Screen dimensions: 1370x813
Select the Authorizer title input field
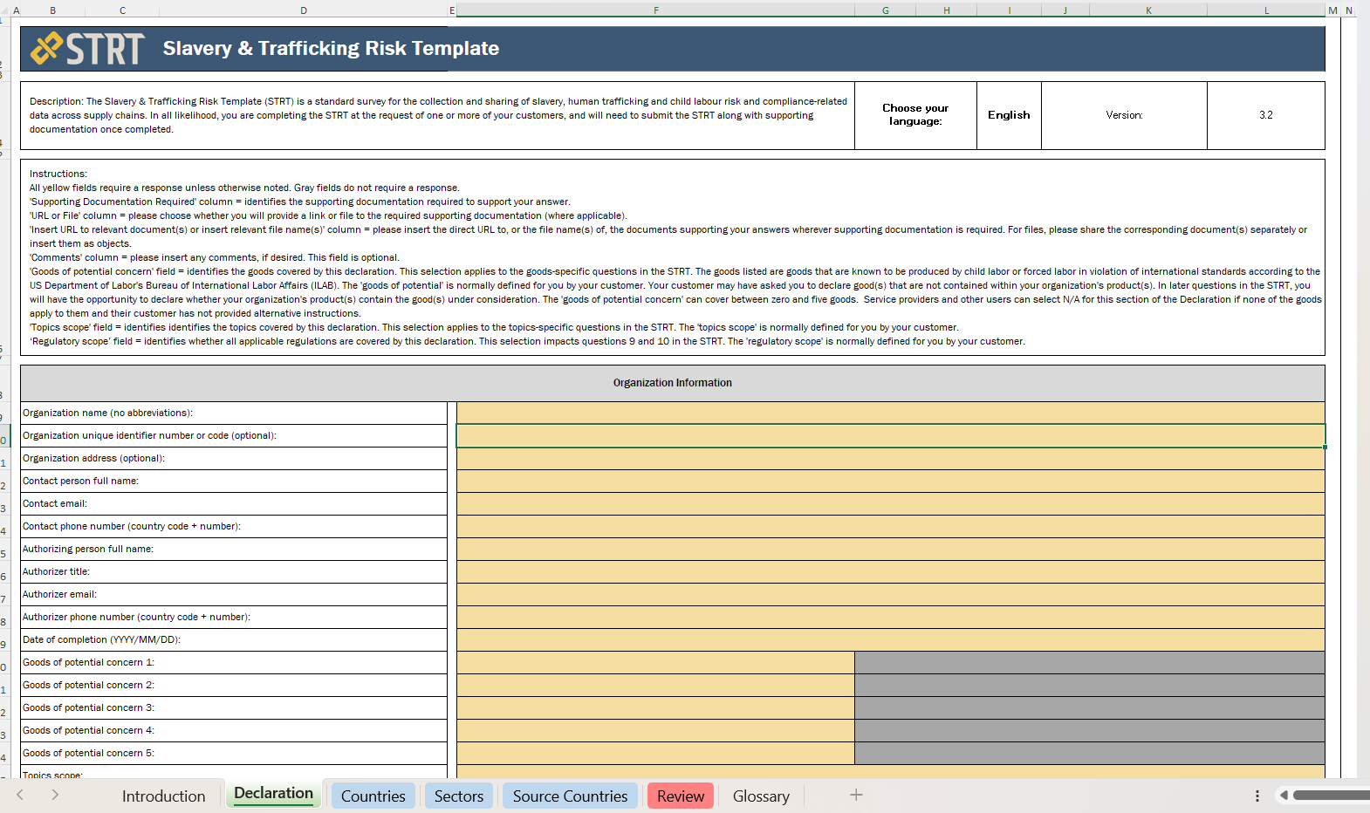point(890,572)
